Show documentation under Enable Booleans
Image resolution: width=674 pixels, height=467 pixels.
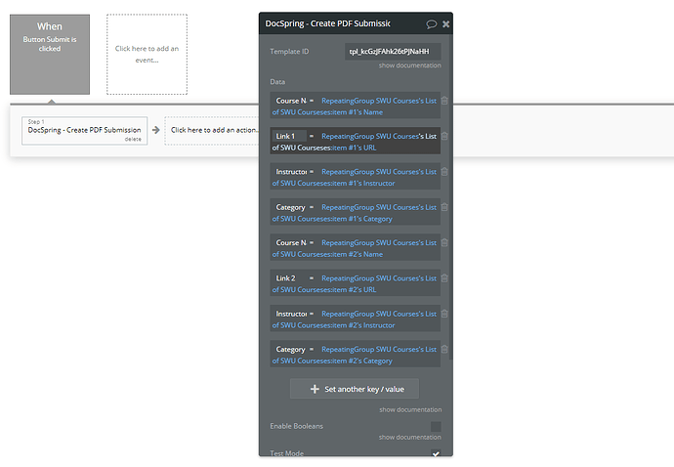point(409,437)
